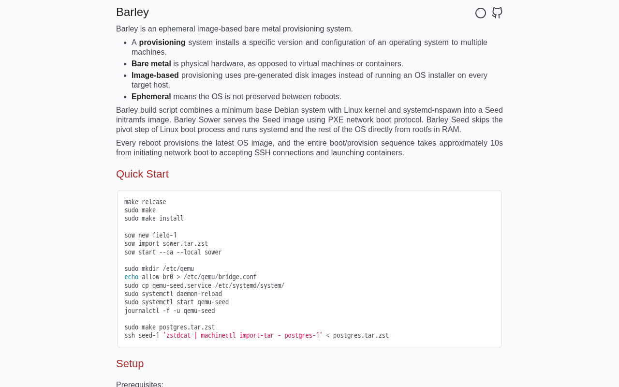The image size is (619, 387).
Task: Click the make release code line
Action: coord(145,202)
